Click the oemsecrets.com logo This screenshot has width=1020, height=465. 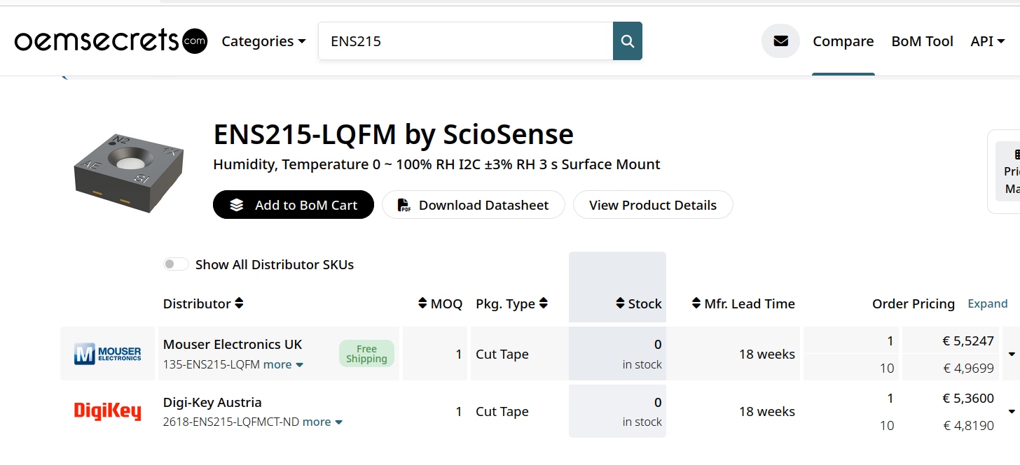111,41
